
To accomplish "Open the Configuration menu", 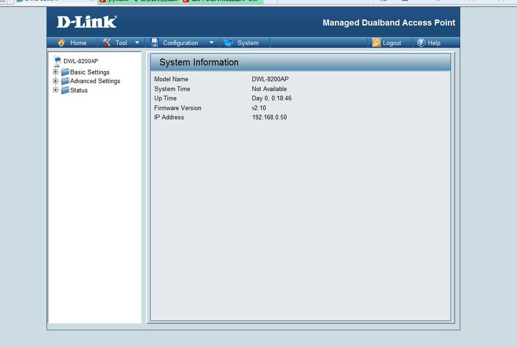I will pyautogui.click(x=180, y=43).
